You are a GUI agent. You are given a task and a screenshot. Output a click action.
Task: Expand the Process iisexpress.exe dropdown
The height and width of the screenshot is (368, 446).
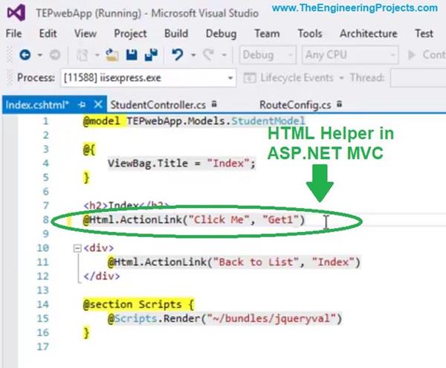pyautogui.click(x=230, y=79)
